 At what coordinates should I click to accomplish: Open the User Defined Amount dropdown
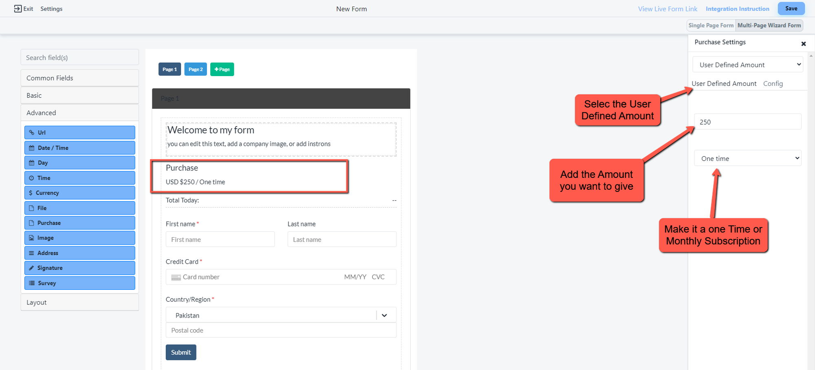coord(748,65)
